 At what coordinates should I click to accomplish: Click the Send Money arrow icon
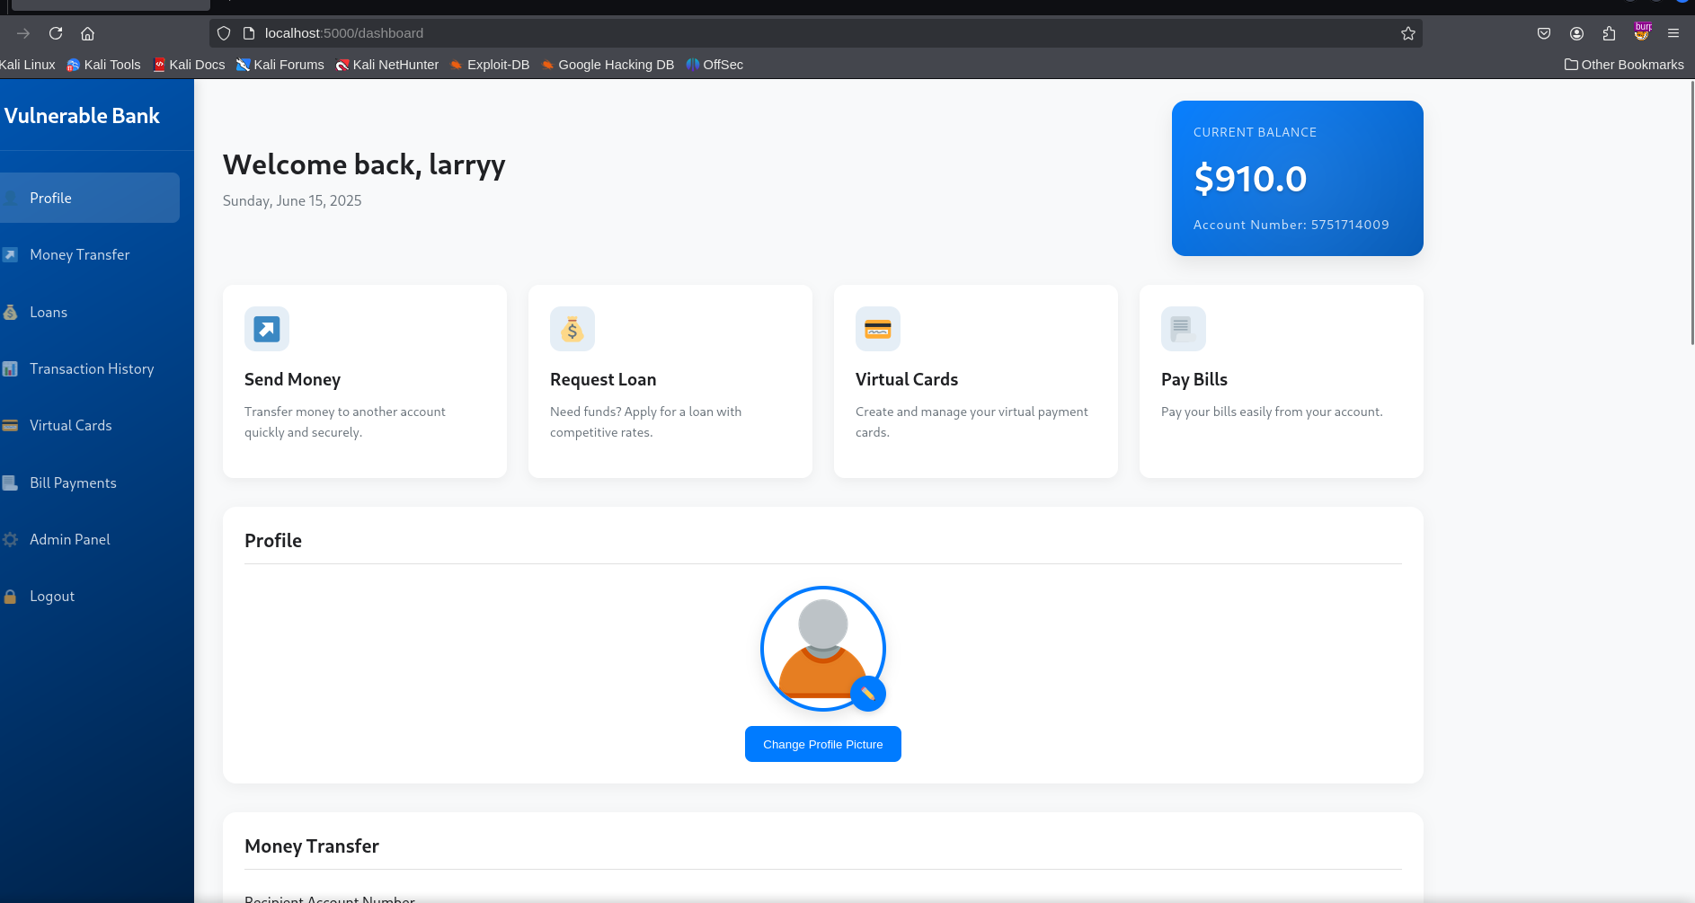(x=267, y=329)
